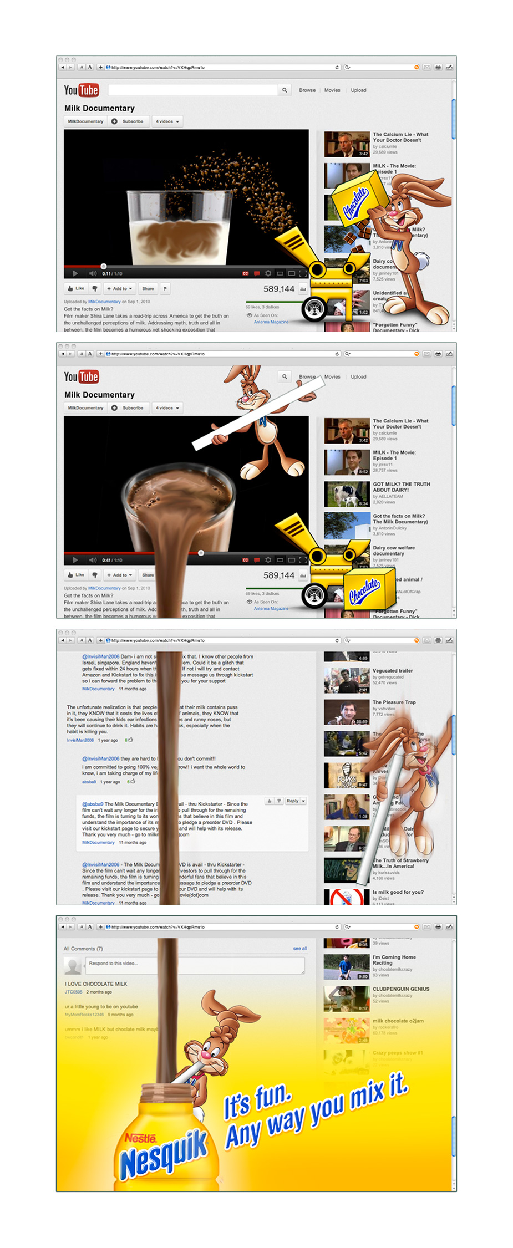Open the arrow dropdown beside the Reply button
Screen dimensions: 513x1248
pos(304,801)
